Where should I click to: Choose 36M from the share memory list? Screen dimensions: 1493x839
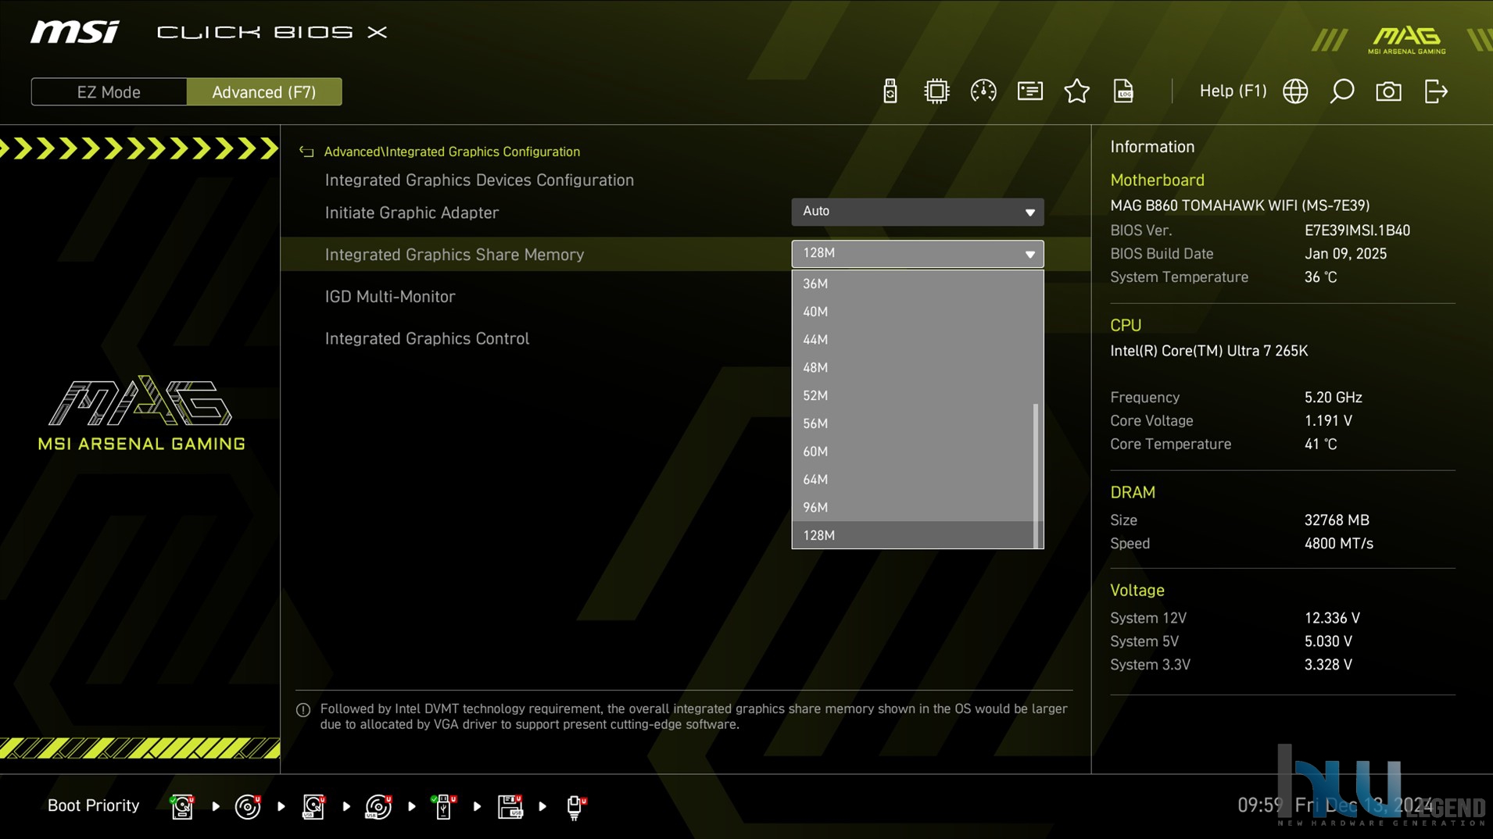point(911,284)
